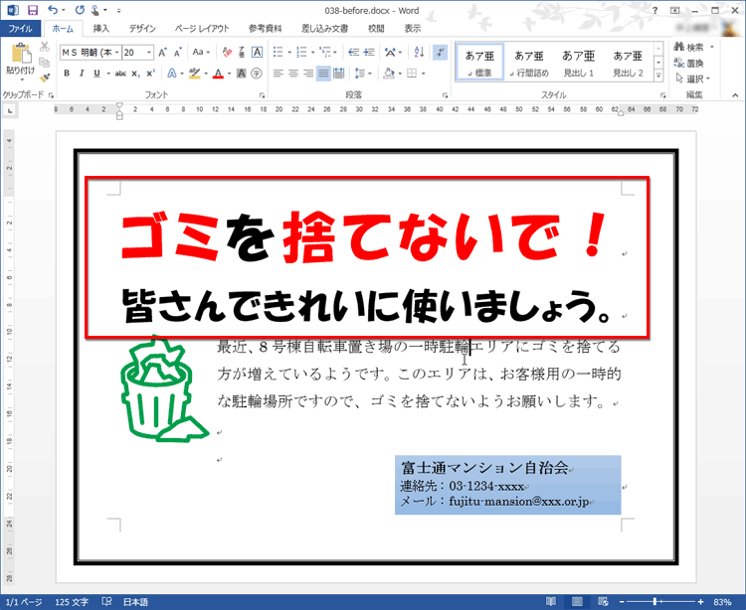
Task: Apply superscript x² formatting
Action: 151,74
